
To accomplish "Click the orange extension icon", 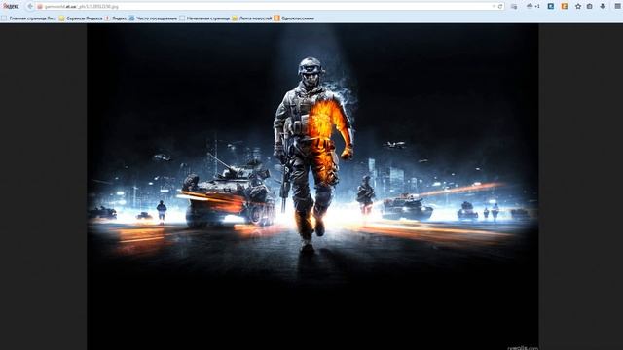I will click(x=565, y=7).
